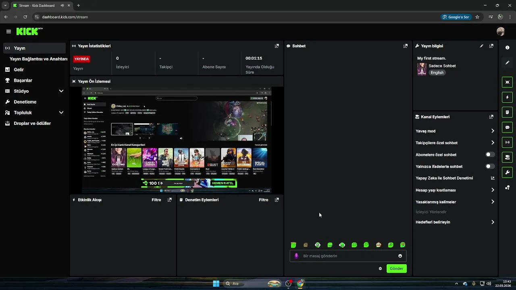The width and height of the screenshot is (516, 290).
Task: Click the stream preview thumbnail
Action: [177, 140]
